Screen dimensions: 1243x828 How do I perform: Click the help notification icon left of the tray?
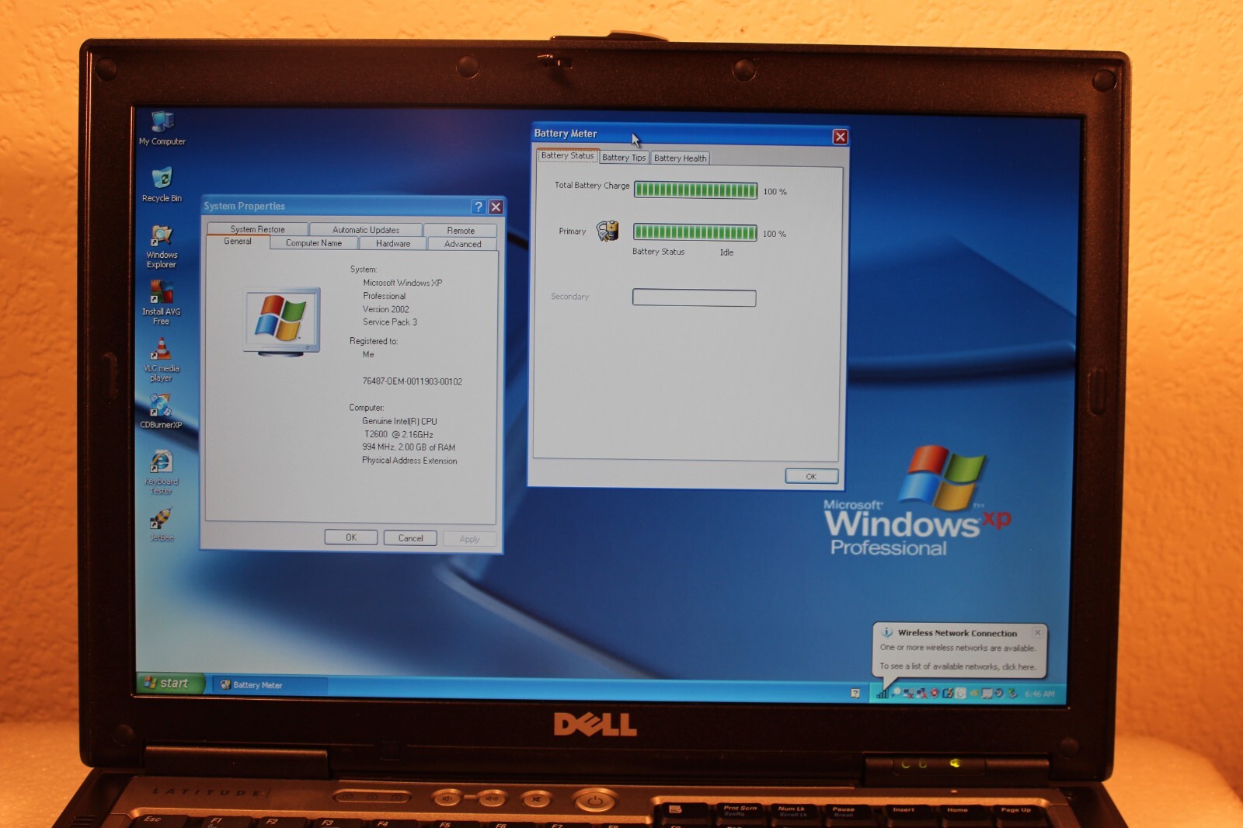tap(855, 693)
